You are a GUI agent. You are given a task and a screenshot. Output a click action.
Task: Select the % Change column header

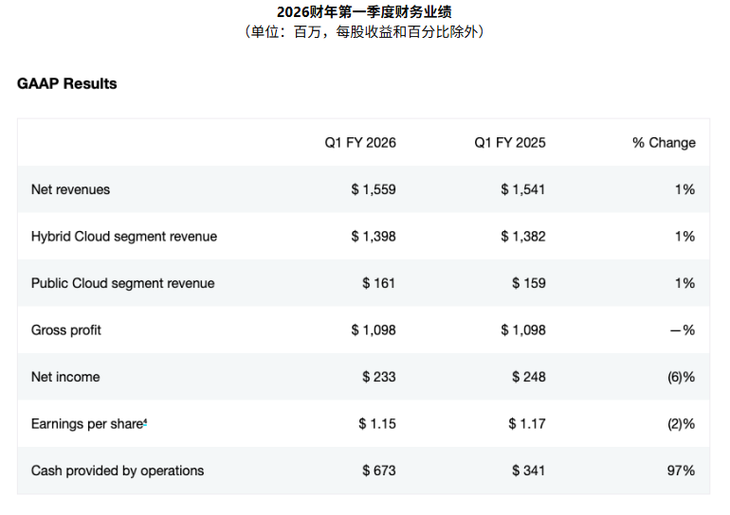click(664, 143)
